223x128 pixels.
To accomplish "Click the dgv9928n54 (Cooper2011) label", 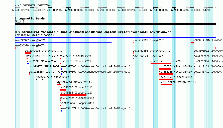I will point(77,103).
